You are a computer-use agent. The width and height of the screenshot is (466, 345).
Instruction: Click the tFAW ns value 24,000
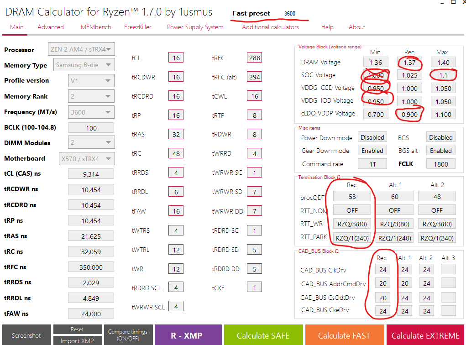[x=91, y=314]
